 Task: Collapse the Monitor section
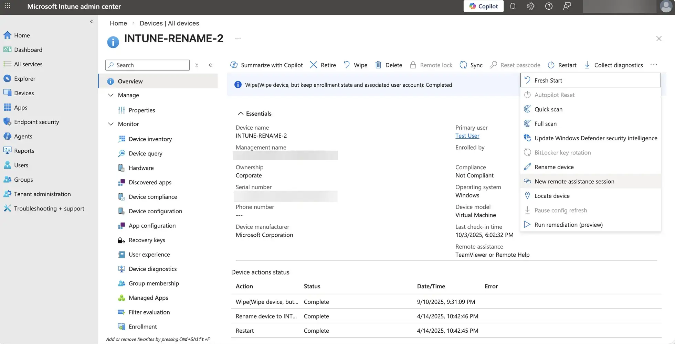point(111,124)
